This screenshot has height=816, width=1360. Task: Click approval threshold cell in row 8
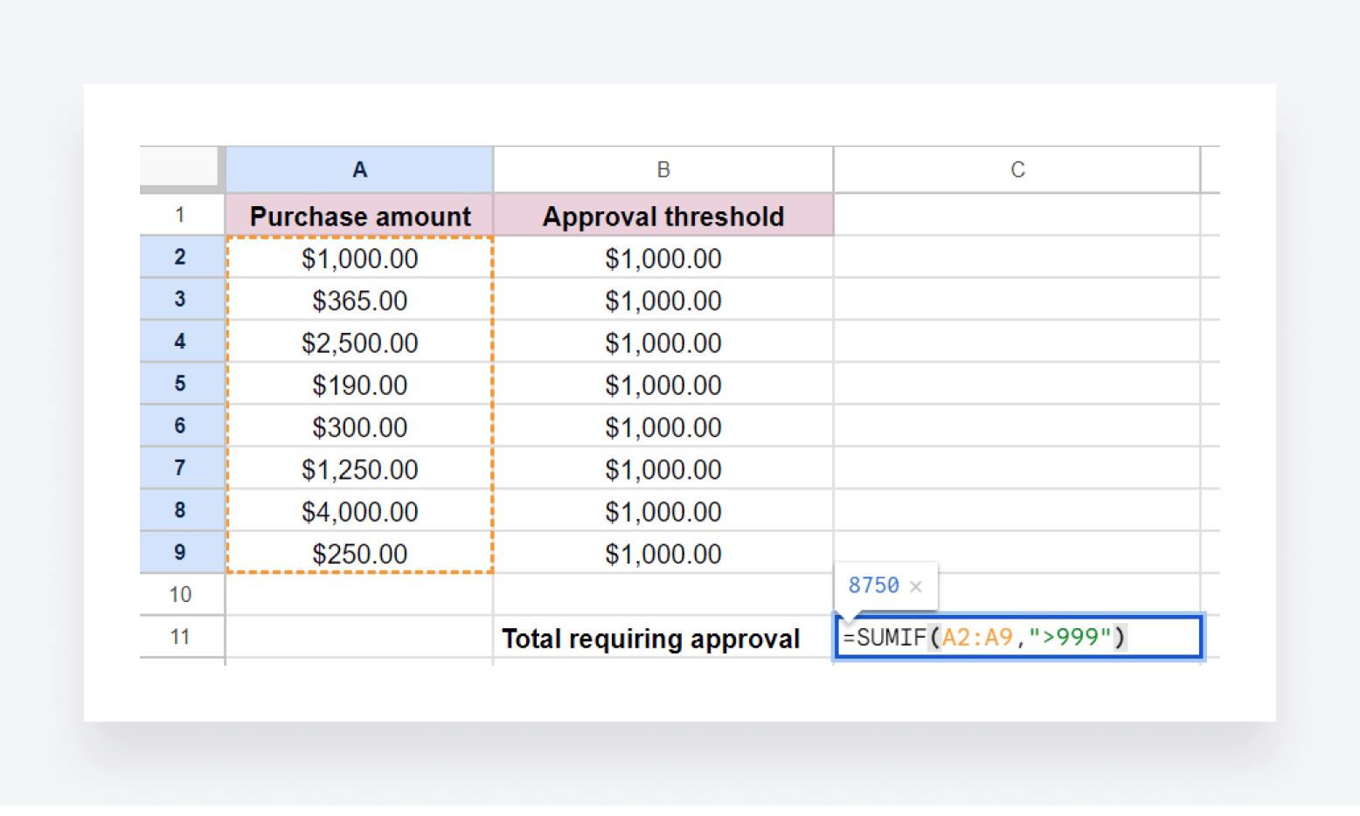click(663, 510)
